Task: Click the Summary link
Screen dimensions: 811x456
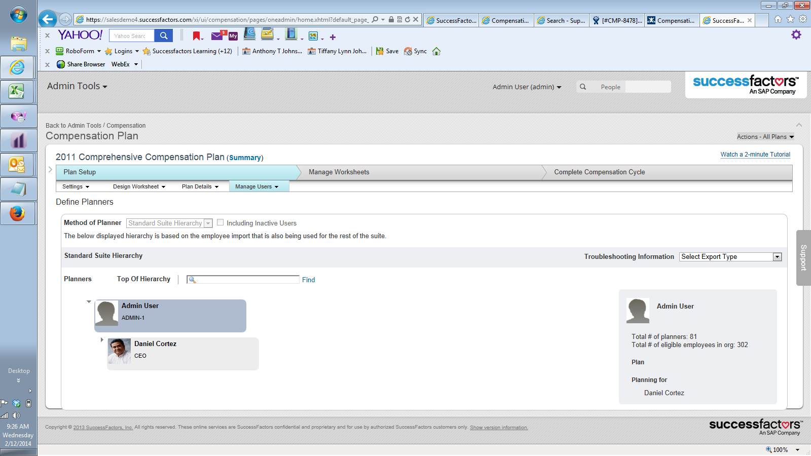Action: click(245, 158)
